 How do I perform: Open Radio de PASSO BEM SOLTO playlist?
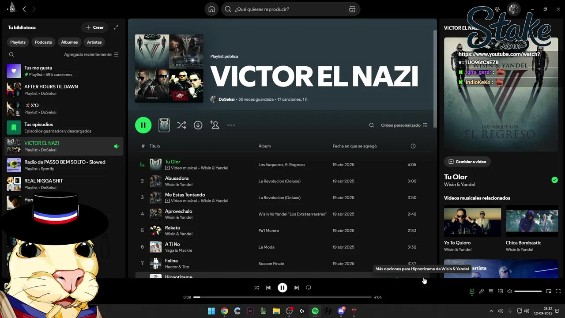(x=64, y=165)
